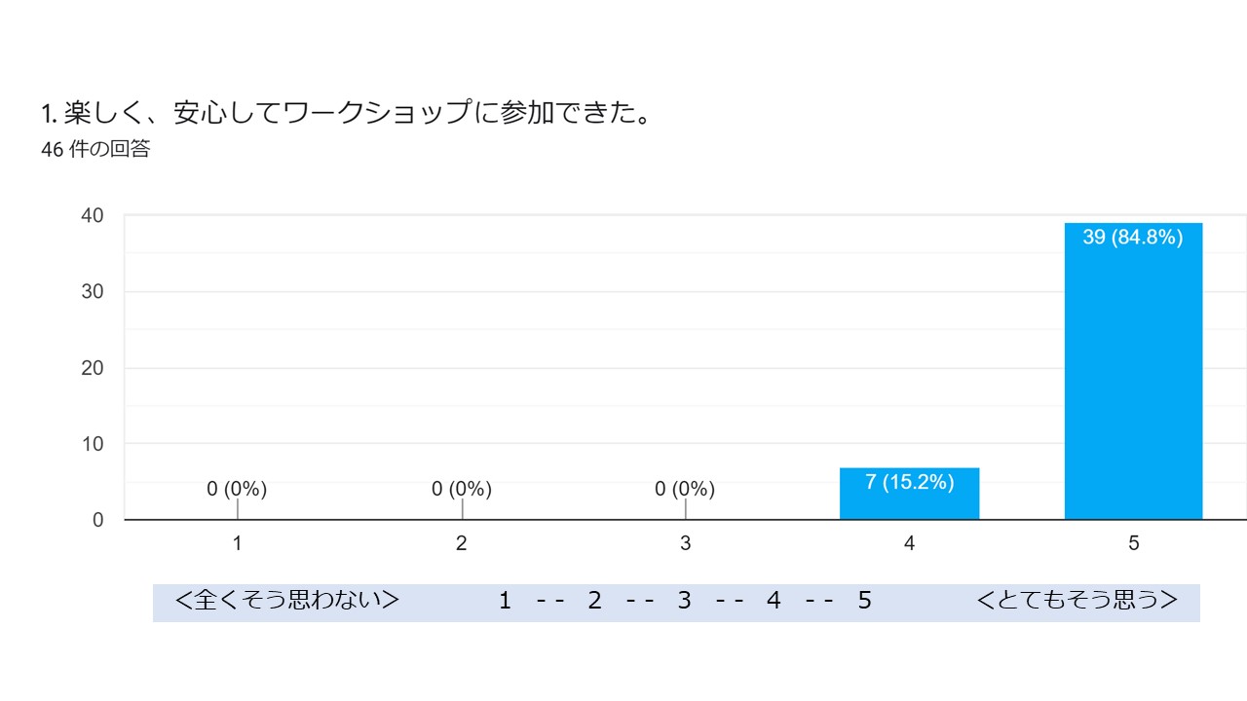The height and width of the screenshot is (701, 1247).
Task: Click x-axis label 4
Action: pyautogui.click(x=909, y=543)
